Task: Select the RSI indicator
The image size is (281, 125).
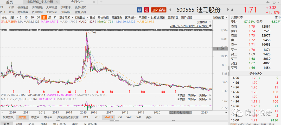Action: [119, 117]
